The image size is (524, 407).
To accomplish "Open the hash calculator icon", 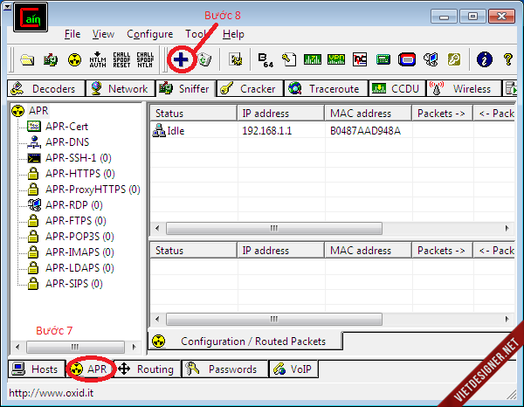I will tap(383, 60).
